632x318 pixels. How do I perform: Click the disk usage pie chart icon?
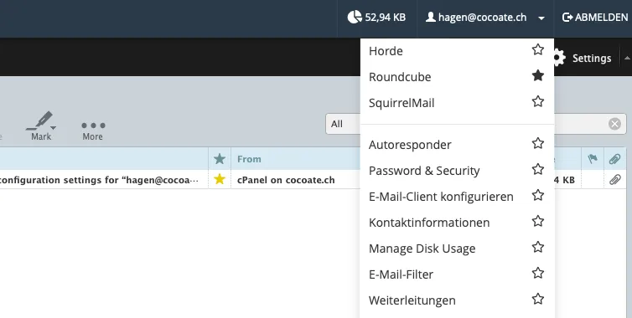click(x=355, y=18)
